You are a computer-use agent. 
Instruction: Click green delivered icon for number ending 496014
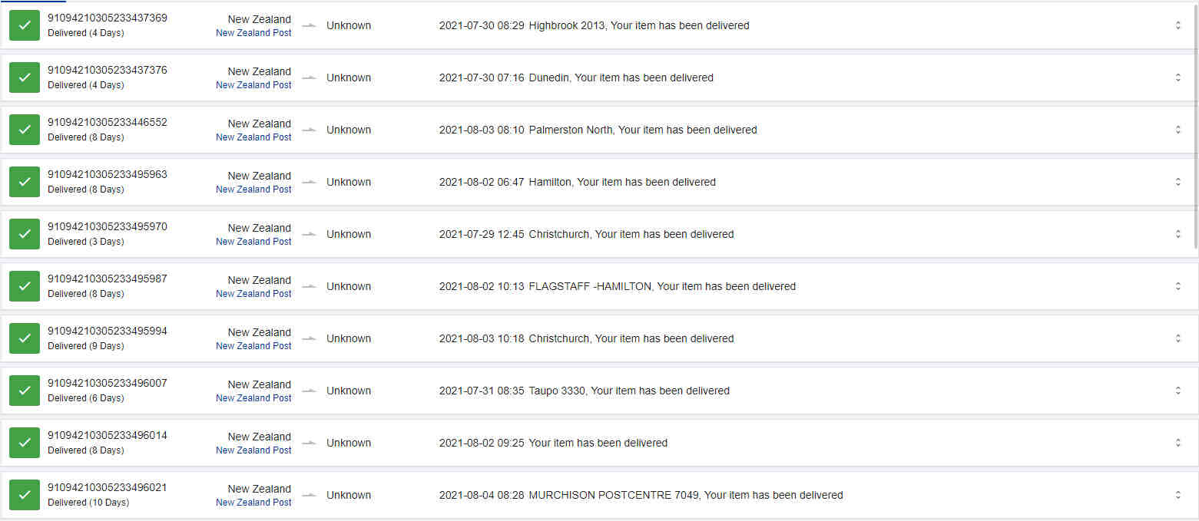click(25, 443)
